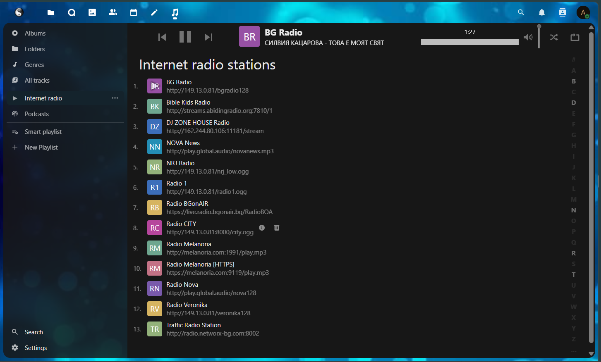Switch to the Albums view

click(35, 33)
